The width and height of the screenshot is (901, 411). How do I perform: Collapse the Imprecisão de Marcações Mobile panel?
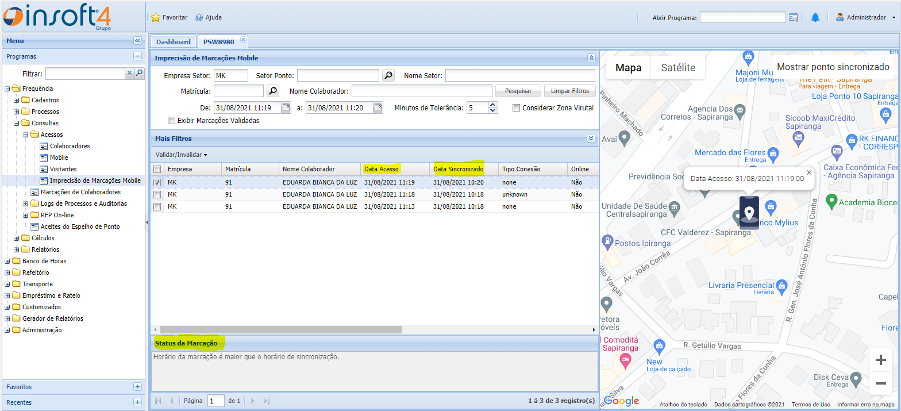pyautogui.click(x=591, y=58)
